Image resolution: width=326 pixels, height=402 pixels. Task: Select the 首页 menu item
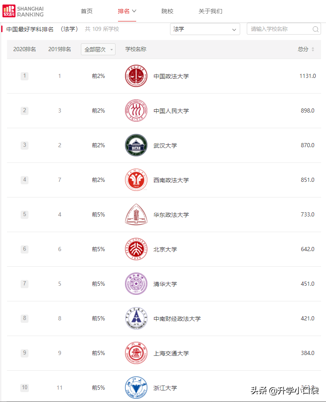coord(87,11)
